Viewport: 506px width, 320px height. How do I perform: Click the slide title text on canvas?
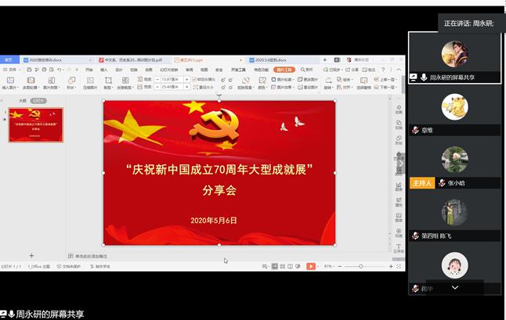pos(219,170)
